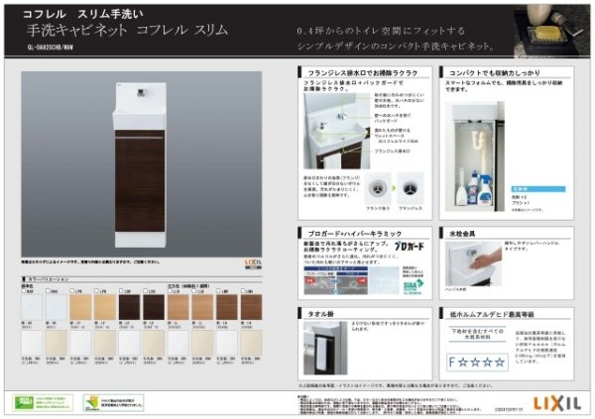Image resolution: width=595 pixels, height=419 pixels.
Task: Click the towel bar photo
Action: pos(325,348)
